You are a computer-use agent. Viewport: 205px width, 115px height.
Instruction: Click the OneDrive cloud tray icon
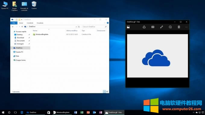(x=197, y=112)
